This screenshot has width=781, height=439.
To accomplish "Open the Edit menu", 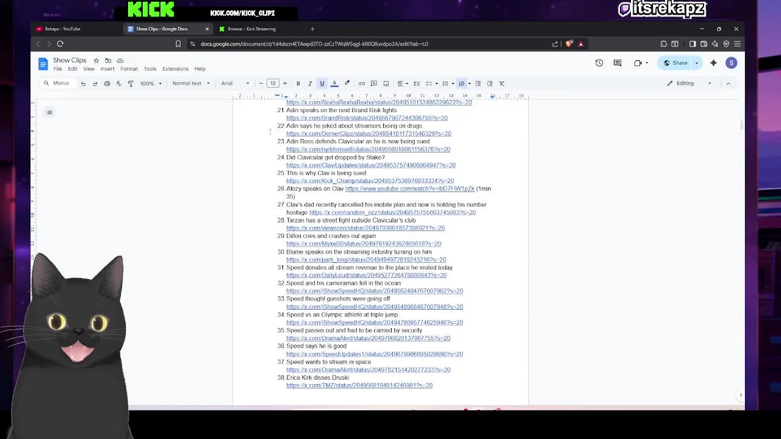I will tap(73, 69).
